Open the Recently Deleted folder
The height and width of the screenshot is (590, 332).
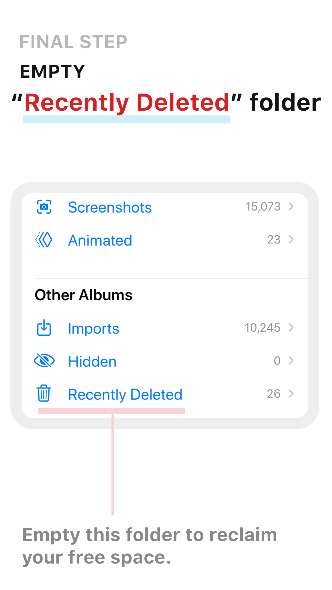[125, 394]
